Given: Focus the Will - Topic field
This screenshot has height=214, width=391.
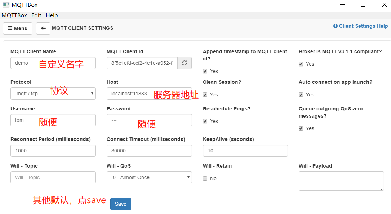Looking at the screenshot, I should pos(53,177).
